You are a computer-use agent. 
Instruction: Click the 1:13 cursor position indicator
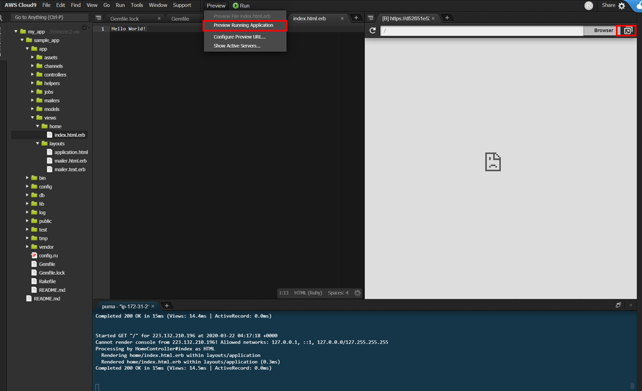pyautogui.click(x=284, y=293)
